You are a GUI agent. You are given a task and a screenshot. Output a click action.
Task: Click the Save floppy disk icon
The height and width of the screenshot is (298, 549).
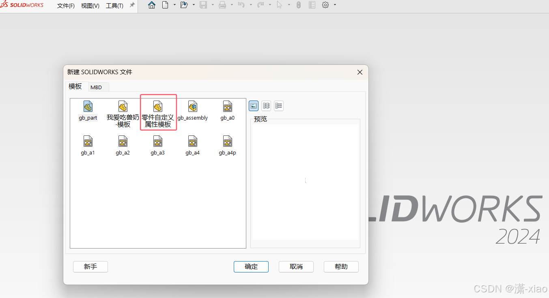pos(203,5)
